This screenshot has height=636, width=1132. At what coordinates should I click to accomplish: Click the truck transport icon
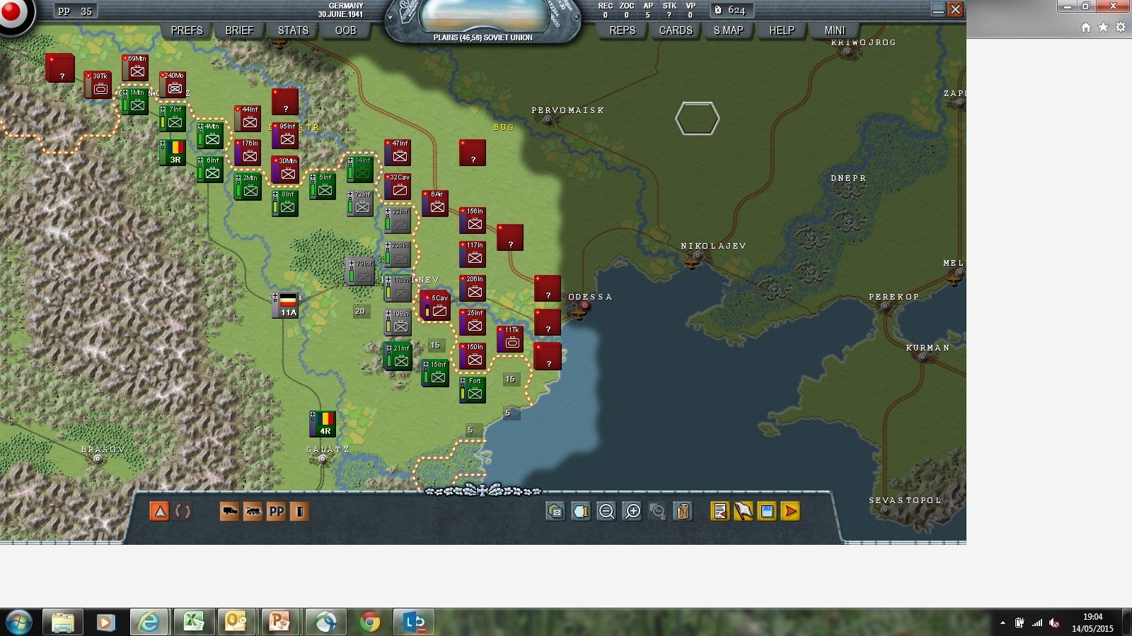(230, 511)
